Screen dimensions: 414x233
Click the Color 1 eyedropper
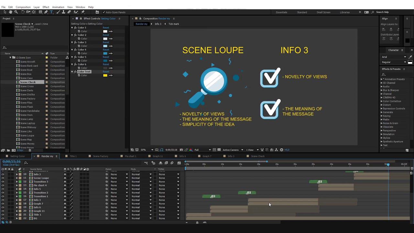point(111,31)
